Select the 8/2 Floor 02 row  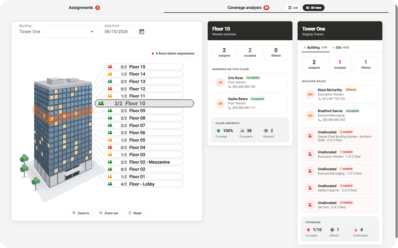click(x=144, y=169)
